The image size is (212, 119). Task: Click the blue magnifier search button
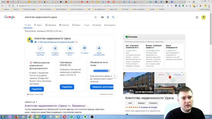point(113,17)
